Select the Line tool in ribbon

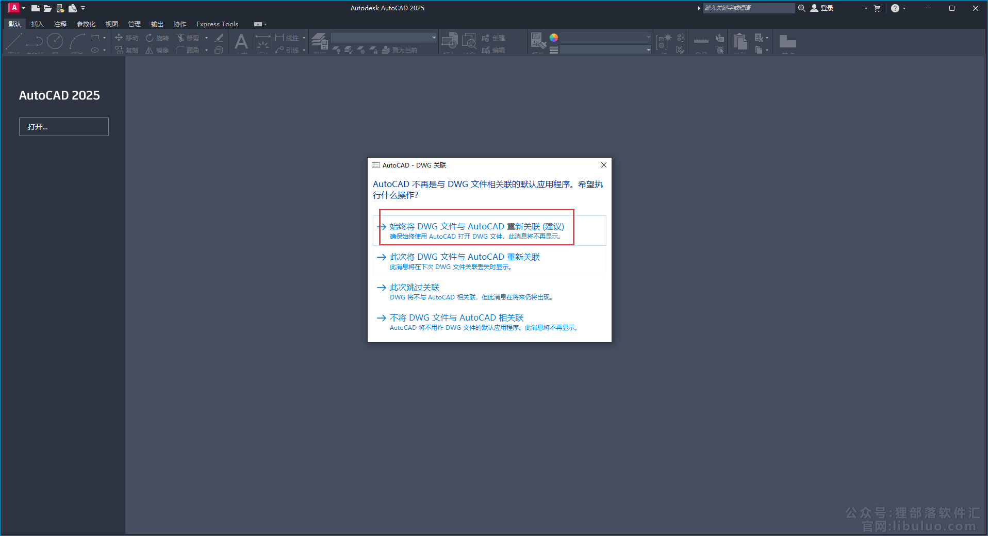[14, 41]
